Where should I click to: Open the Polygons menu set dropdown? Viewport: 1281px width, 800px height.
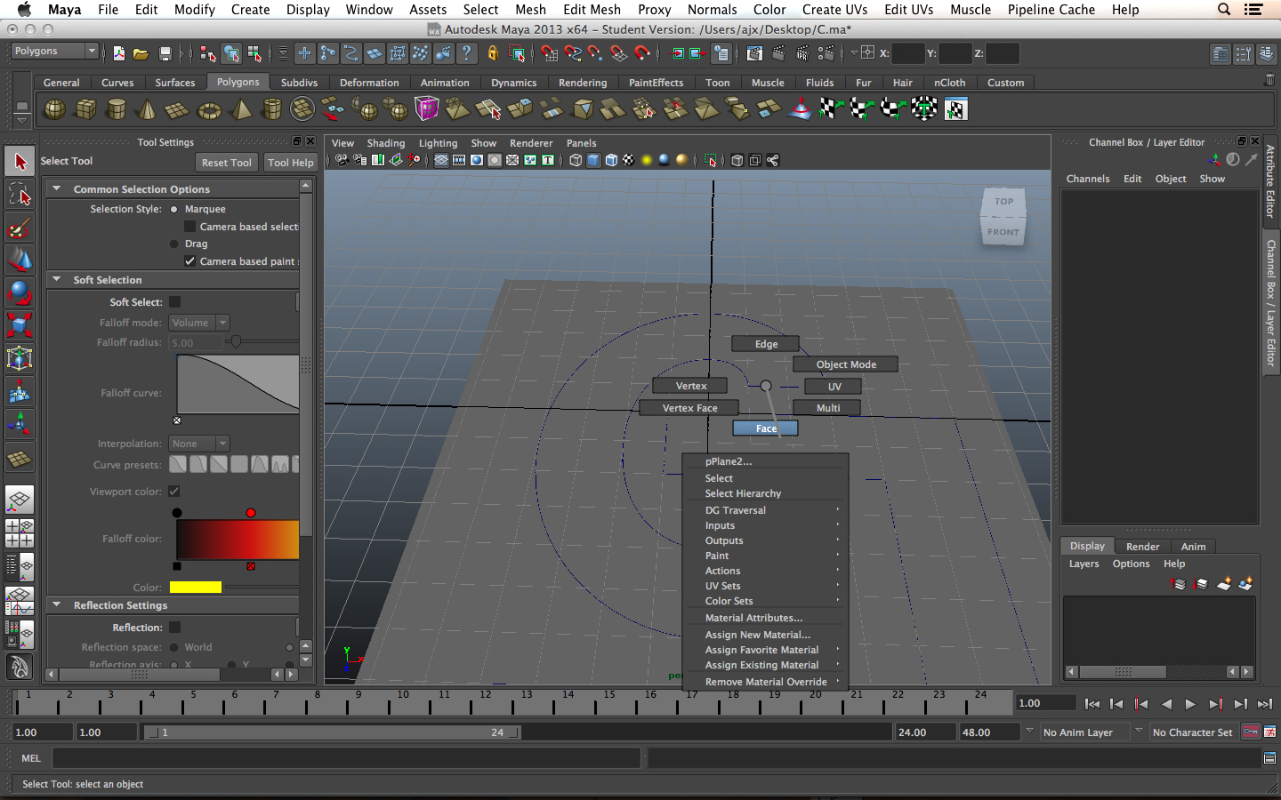[54, 52]
